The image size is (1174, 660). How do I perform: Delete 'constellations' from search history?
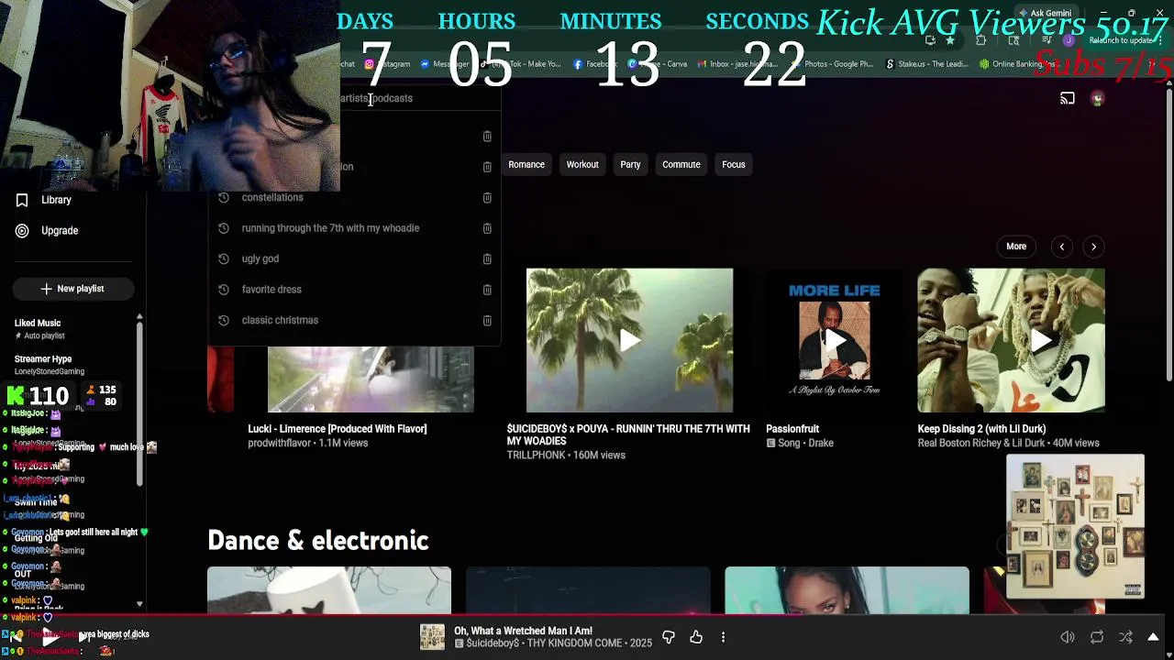coord(487,197)
